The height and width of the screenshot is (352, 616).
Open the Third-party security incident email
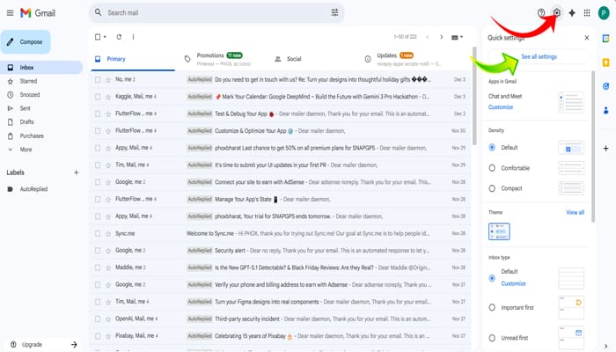281,319
